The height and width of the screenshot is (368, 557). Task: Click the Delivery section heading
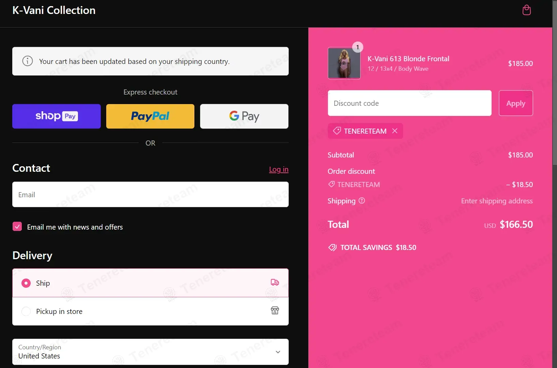(x=32, y=256)
